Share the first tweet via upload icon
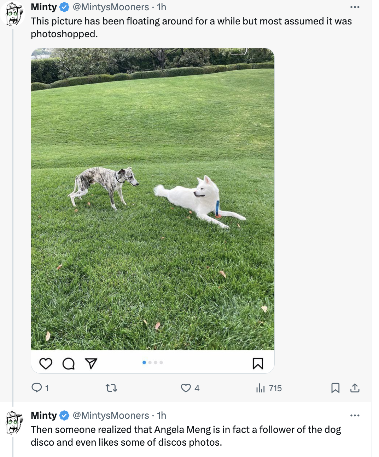379x457 pixels. [355, 388]
